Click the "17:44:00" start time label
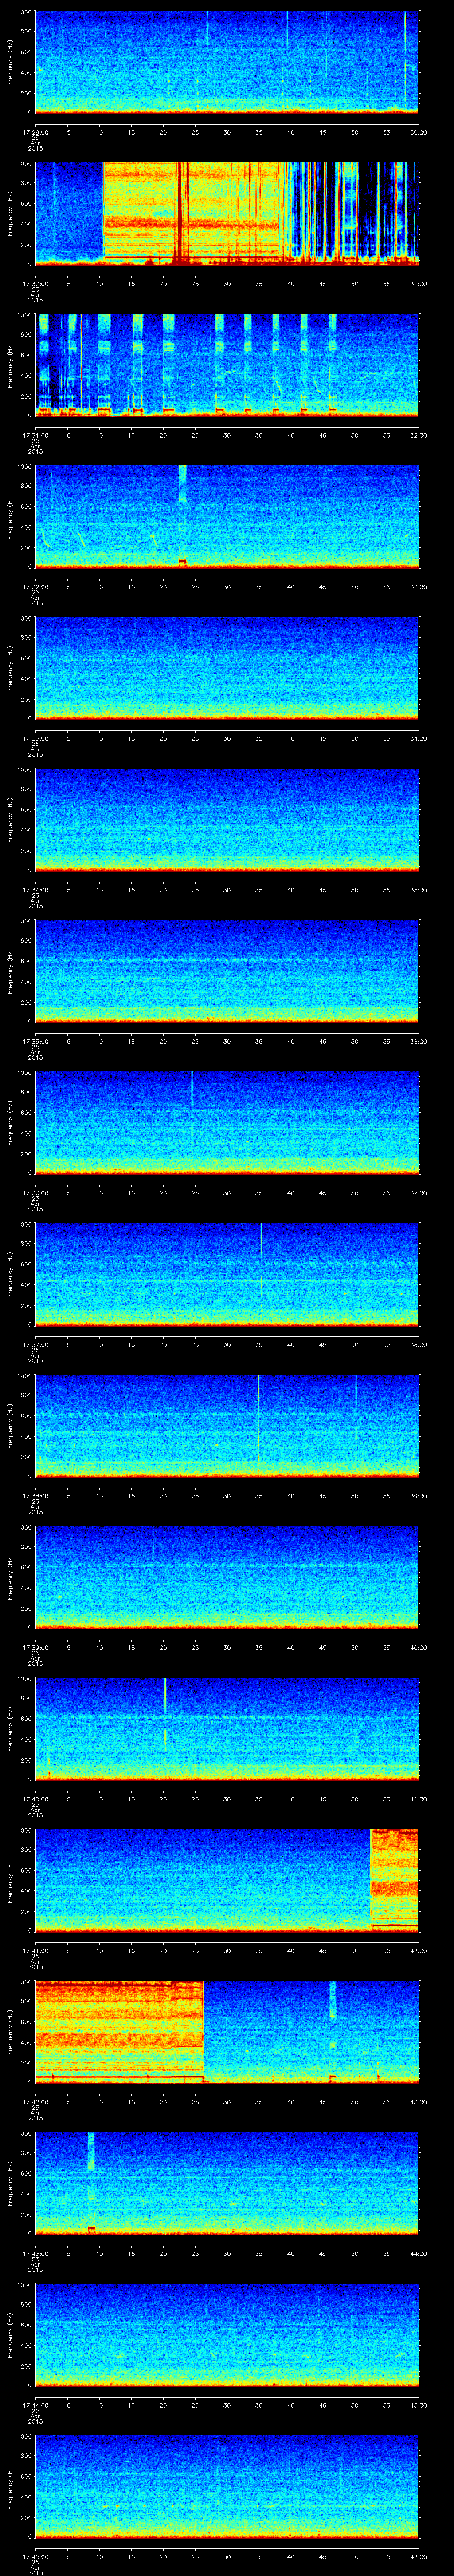The image size is (454, 2576). tap(35, 2404)
